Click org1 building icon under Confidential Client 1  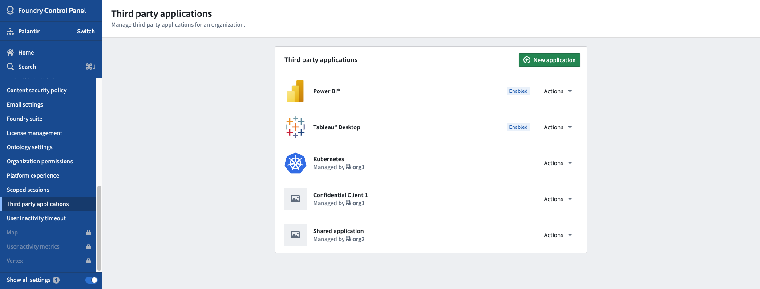click(x=348, y=203)
